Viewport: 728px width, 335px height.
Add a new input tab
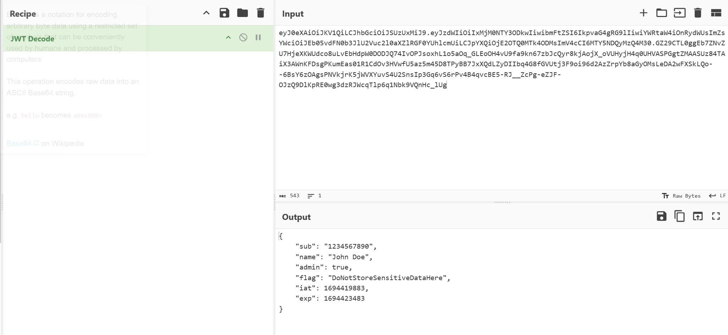click(643, 13)
